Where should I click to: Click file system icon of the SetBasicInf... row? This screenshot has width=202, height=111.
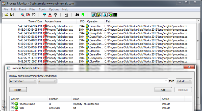point(88,30)
